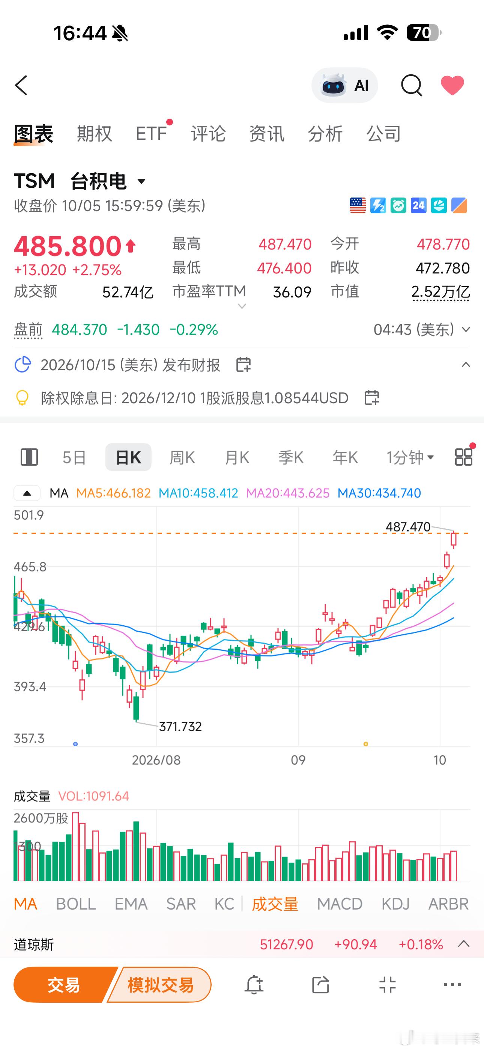Tap the price alert bell icon
484x1050 pixels.
[254, 985]
